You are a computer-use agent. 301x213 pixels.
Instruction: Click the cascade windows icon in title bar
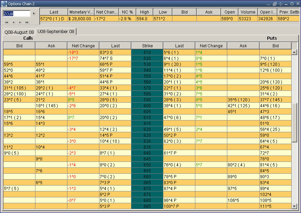coord(274,4)
